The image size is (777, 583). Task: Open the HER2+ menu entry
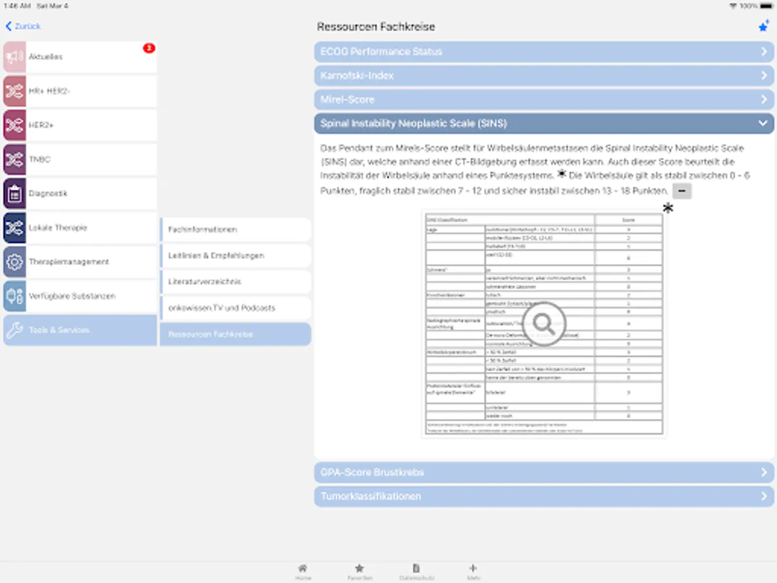(80, 125)
